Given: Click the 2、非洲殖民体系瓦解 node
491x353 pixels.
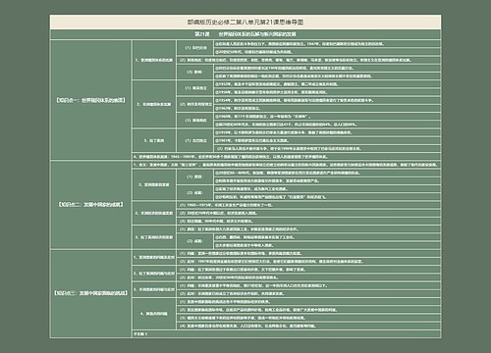Looking at the screenshot, I should tap(154, 104).
